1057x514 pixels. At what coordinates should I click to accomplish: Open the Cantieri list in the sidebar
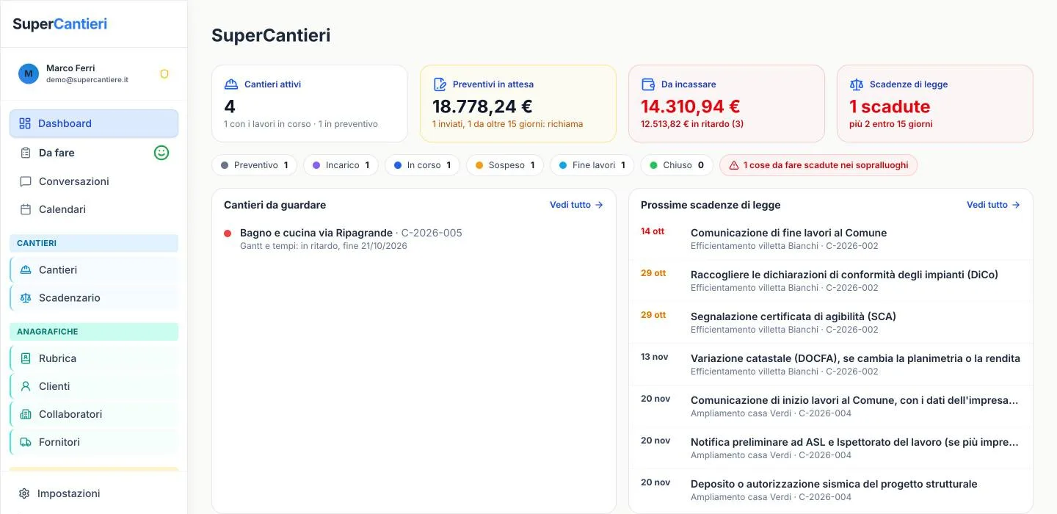click(94, 269)
